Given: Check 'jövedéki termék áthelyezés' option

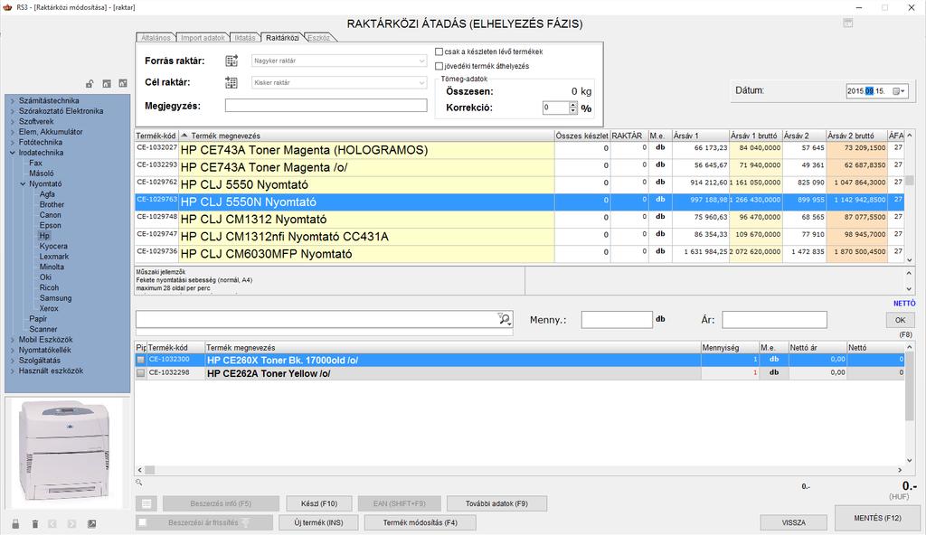Looking at the screenshot, I should [x=439, y=66].
